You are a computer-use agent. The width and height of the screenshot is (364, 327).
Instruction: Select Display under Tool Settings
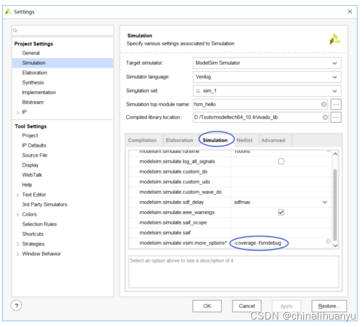pyautogui.click(x=31, y=165)
